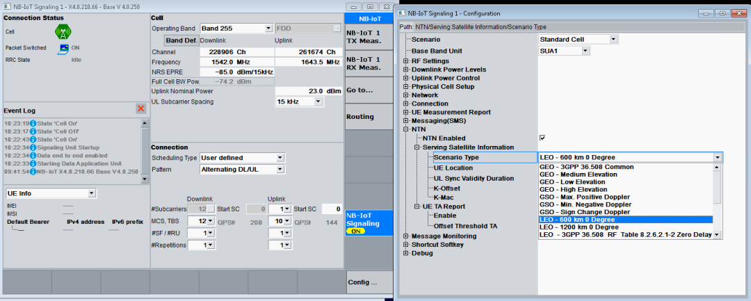751x301 pixels.
Task: Select LEO - 1200 km 0 Degree option
Action: pyautogui.click(x=579, y=227)
